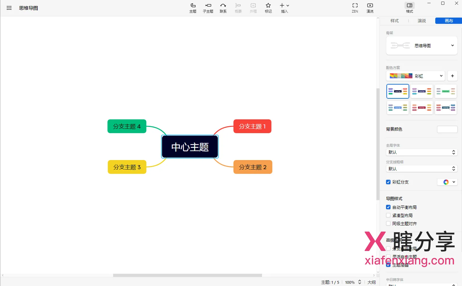462x286 pixels.
Task: Open the 大纲 outline view
Action: [x=371, y=282]
